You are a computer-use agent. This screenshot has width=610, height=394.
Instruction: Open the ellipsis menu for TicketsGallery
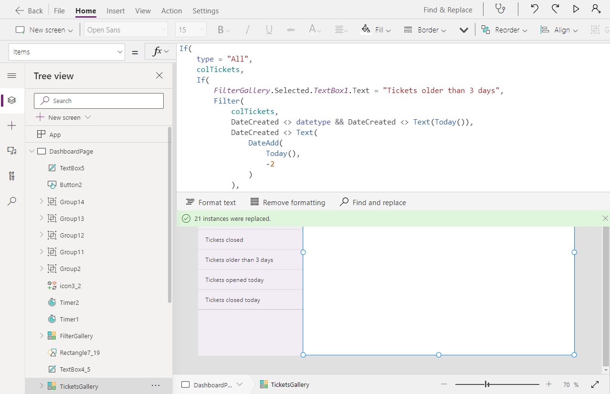click(x=155, y=385)
